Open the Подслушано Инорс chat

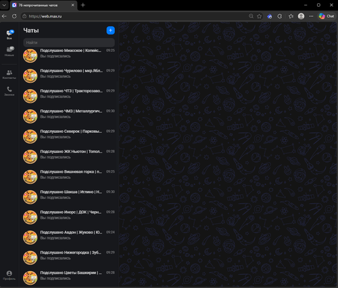coord(69,217)
